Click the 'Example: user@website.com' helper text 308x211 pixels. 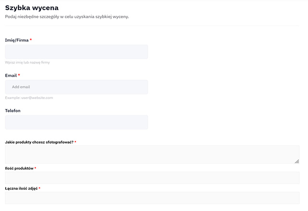[29, 98]
